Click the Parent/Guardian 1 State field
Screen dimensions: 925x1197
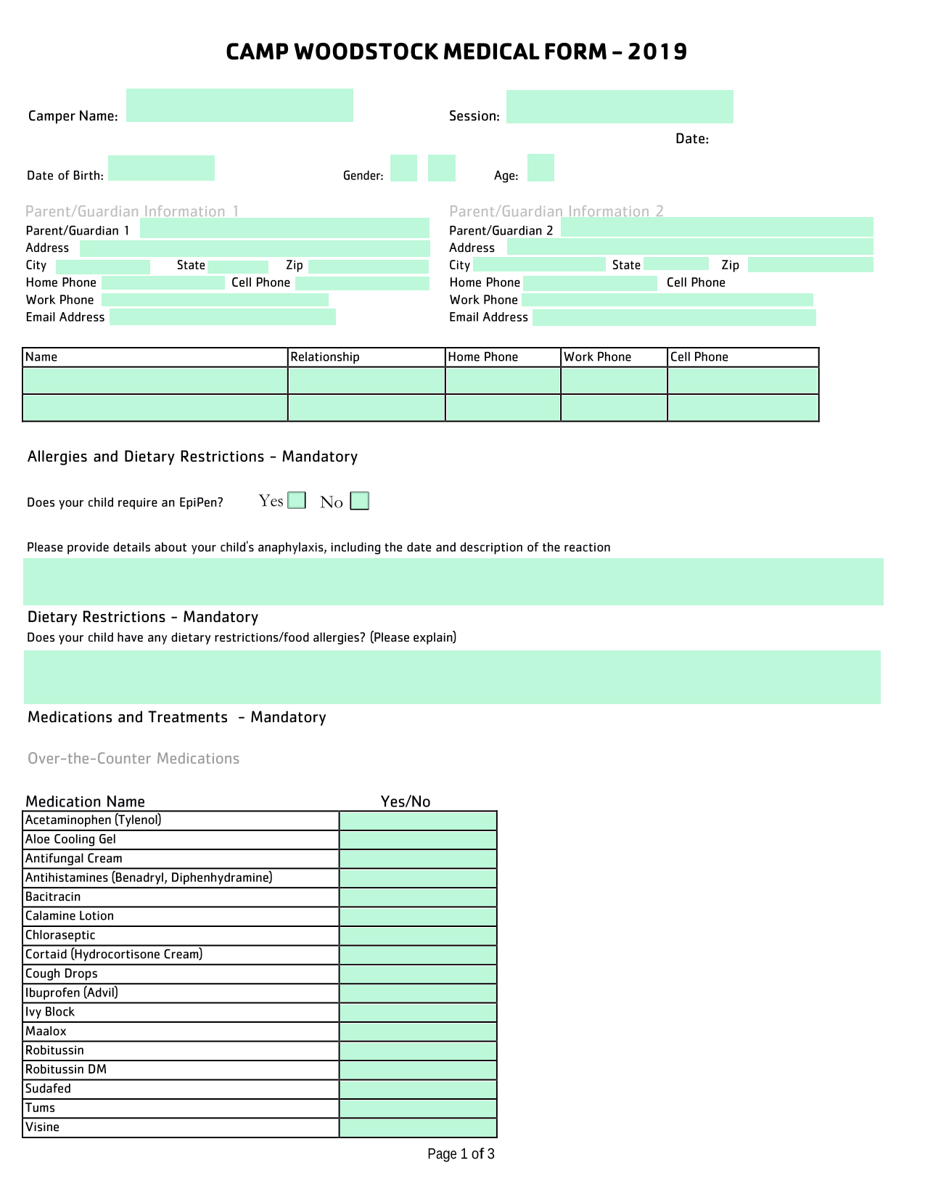[x=238, y=266]
